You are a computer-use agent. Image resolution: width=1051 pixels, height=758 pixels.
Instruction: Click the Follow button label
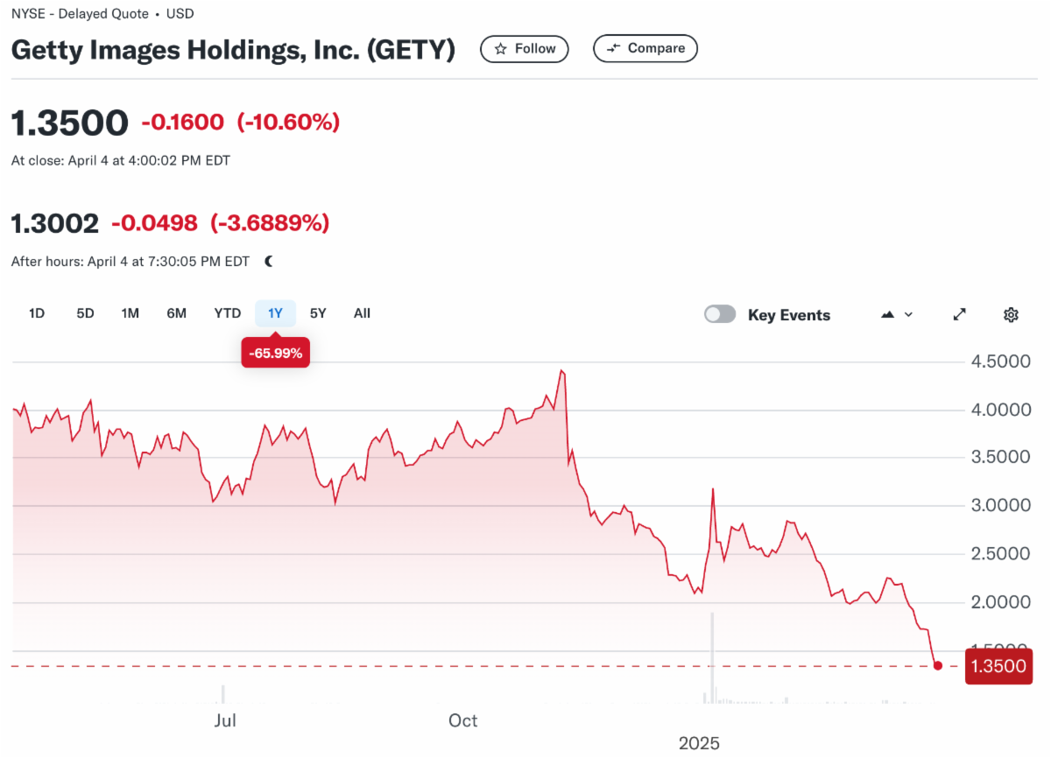[535, 49]
